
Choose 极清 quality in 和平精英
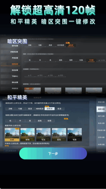click(x=59, y=109)
